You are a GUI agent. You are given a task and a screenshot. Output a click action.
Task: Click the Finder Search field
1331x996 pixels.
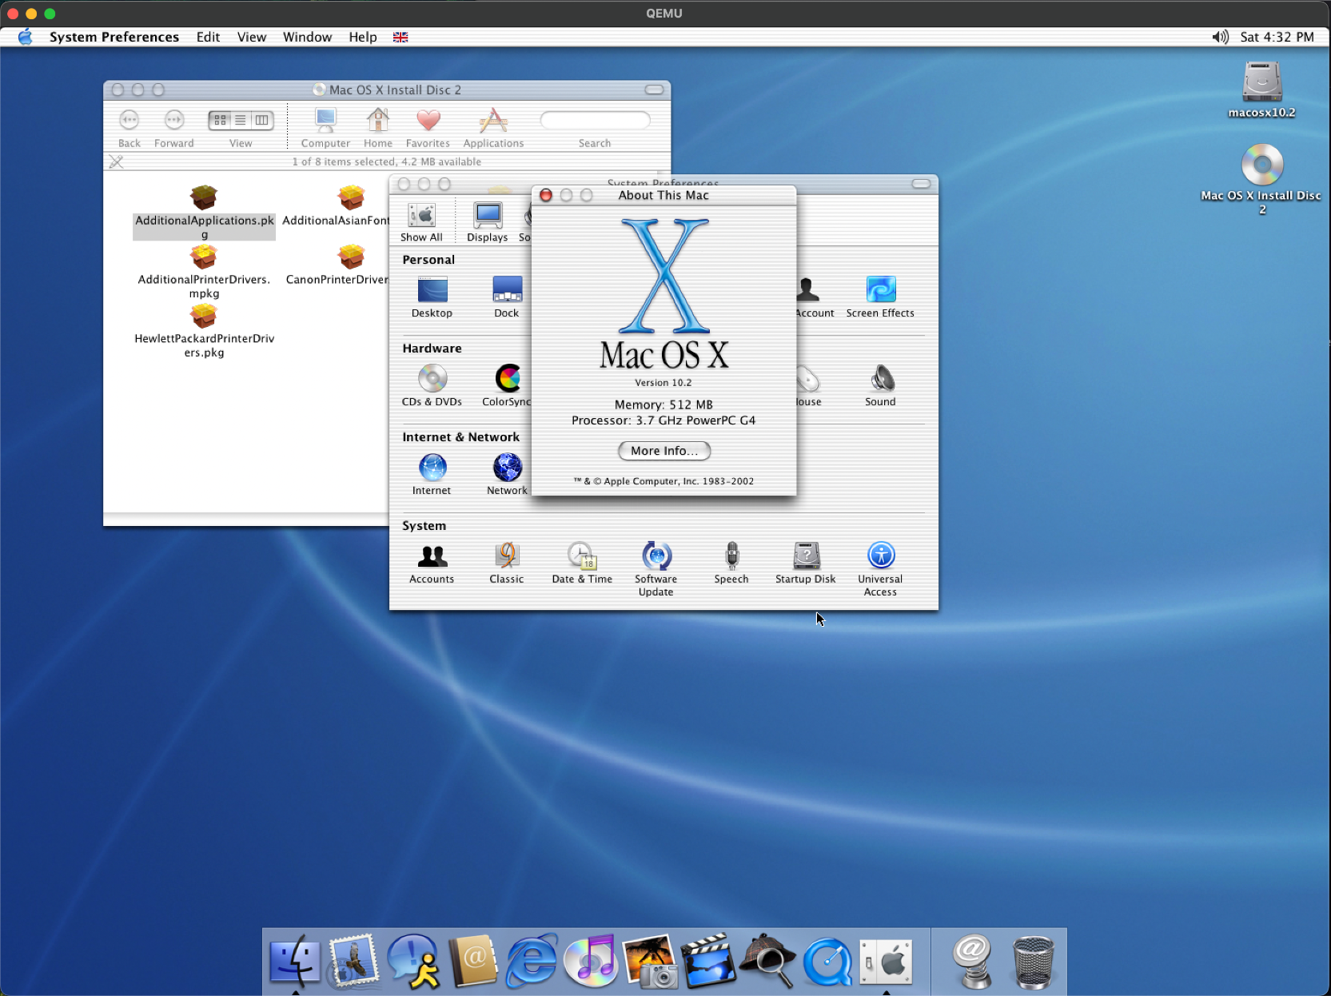(595, 120)
